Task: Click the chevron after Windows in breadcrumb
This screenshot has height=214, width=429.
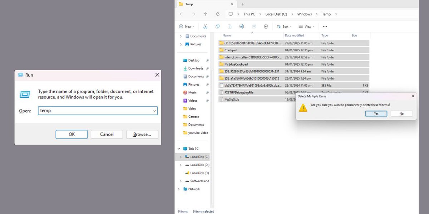Action: [x=317, y=14]
